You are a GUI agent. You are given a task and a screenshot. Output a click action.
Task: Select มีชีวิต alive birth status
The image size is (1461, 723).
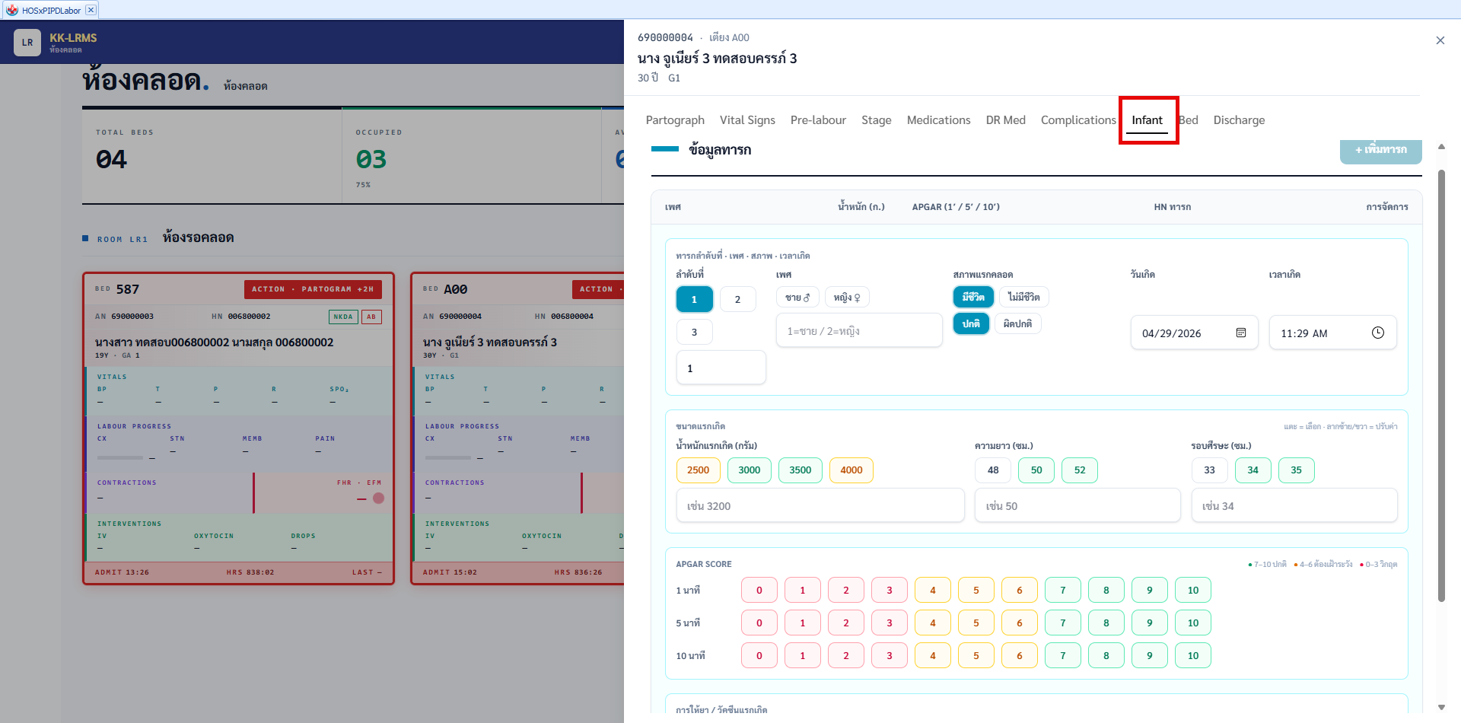coord(972,297)
